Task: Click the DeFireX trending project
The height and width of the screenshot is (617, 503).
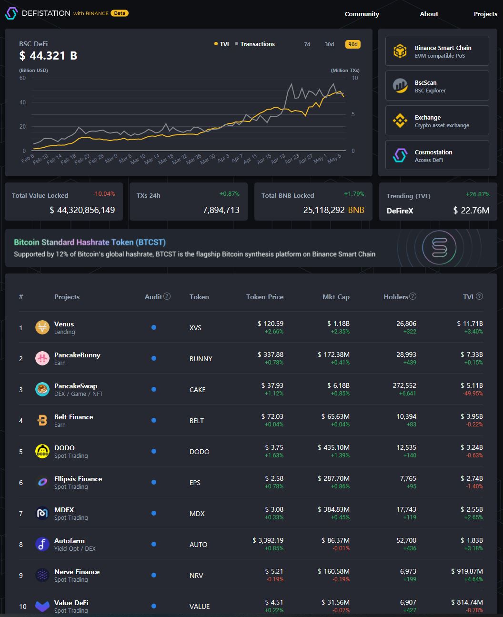Action: 400,211
